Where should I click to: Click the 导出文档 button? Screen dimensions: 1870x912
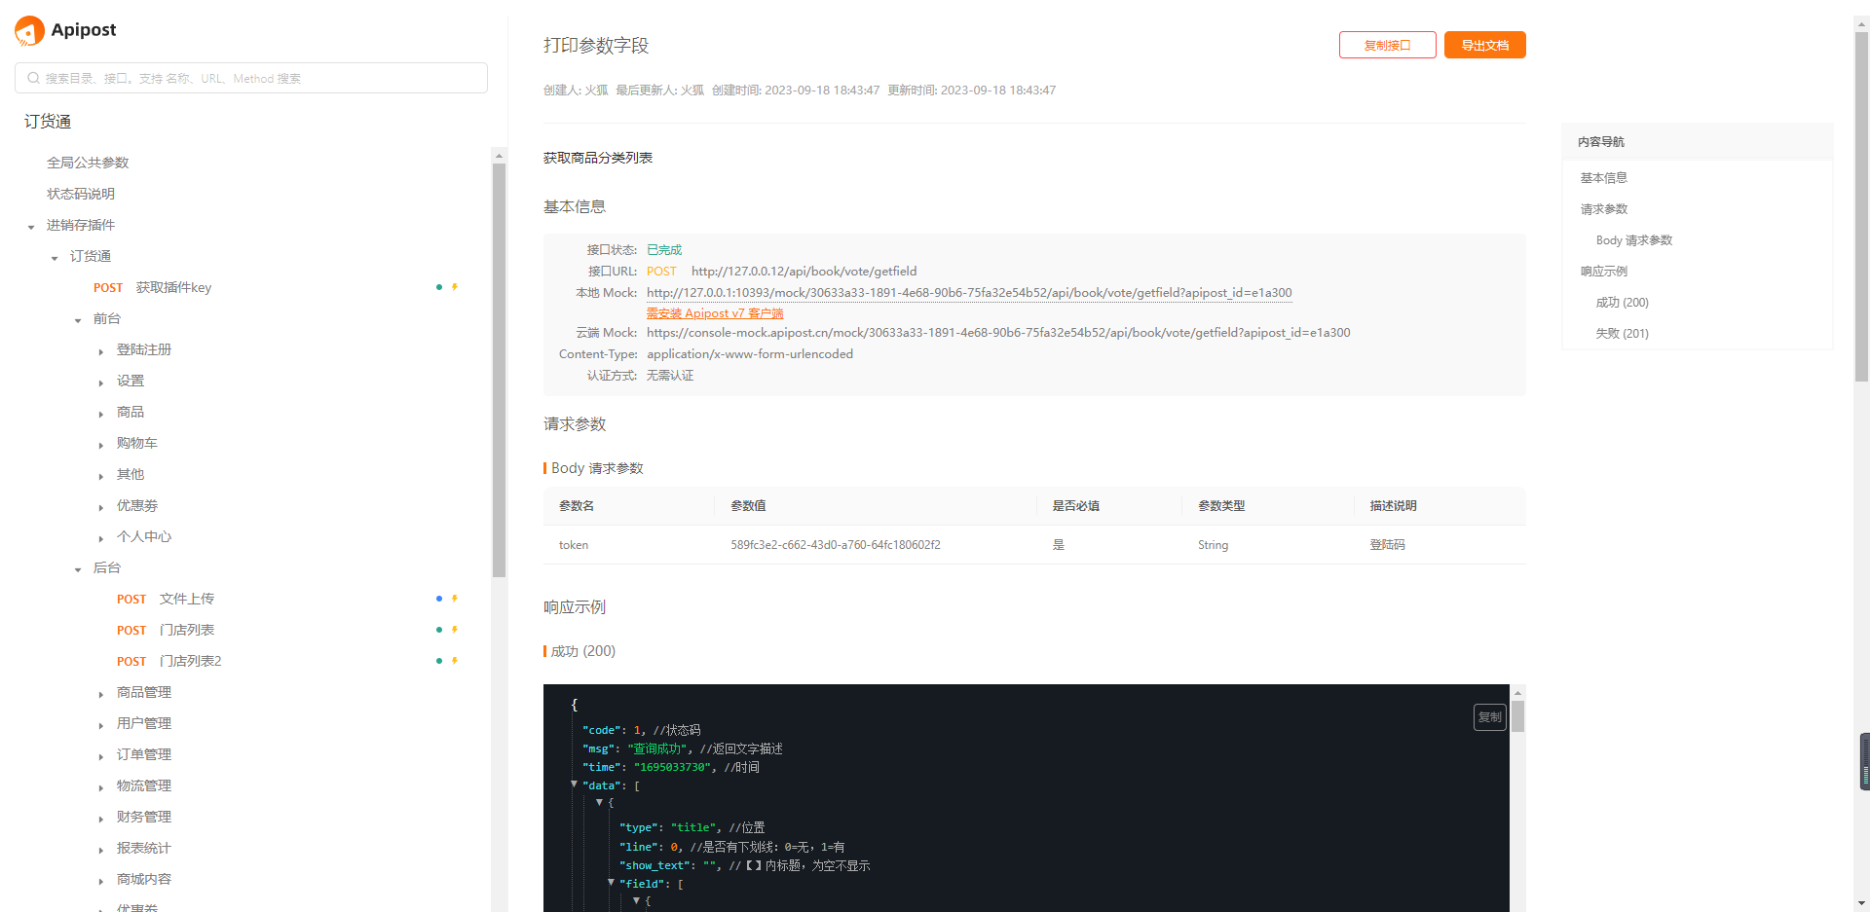tap(1484, 45)
